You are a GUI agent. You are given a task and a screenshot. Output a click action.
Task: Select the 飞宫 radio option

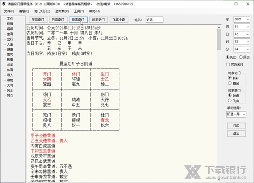coord(233,101)
